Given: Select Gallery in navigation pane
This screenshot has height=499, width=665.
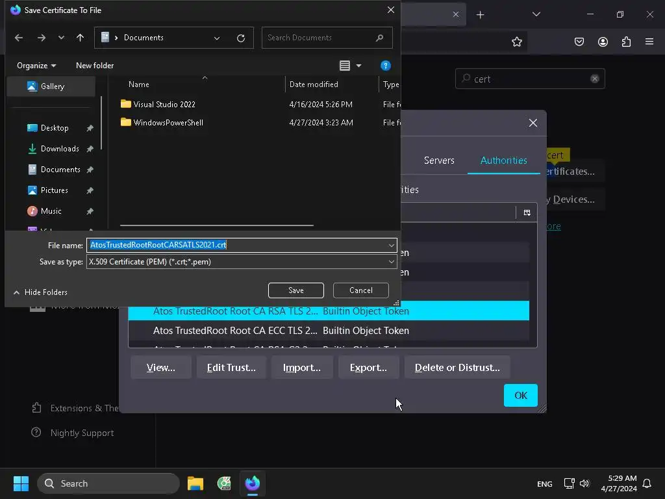Looking at the screenshot, I should pos(51,86).
